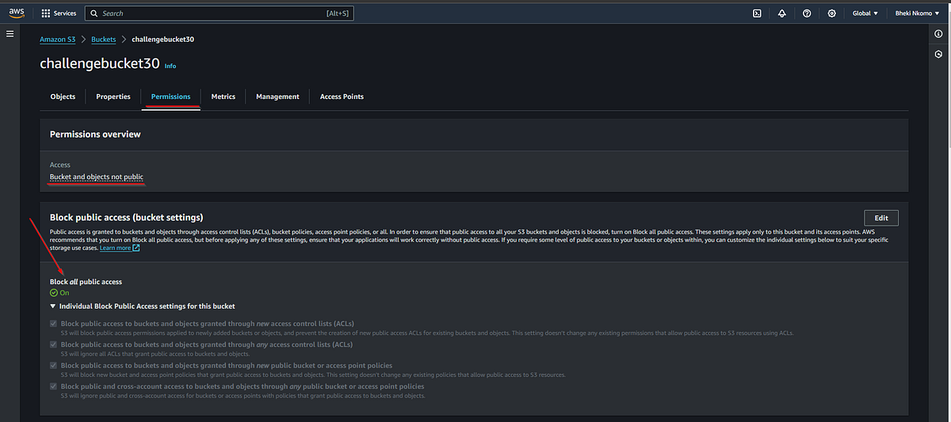Switch to the Objects tab
Image resolution: width=951 pixels, height=422 pixels.
click(63, 97)
